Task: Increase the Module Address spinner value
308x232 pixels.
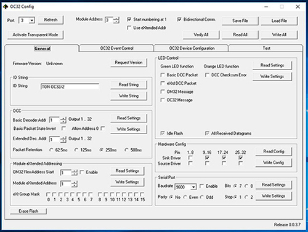Action: pyautogui.click(x=116, y=18)
